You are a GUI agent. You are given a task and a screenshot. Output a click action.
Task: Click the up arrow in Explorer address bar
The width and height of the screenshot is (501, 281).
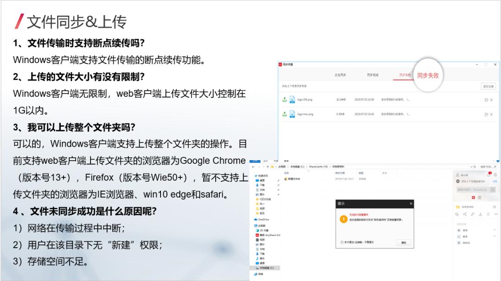pos(268,167)
